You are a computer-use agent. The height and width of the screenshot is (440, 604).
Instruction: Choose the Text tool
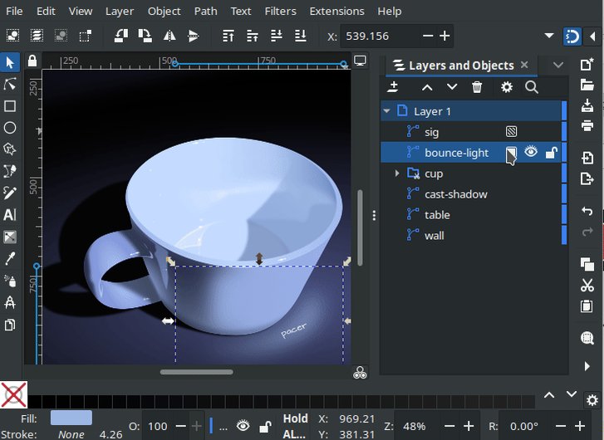click(x=10, y=215)
